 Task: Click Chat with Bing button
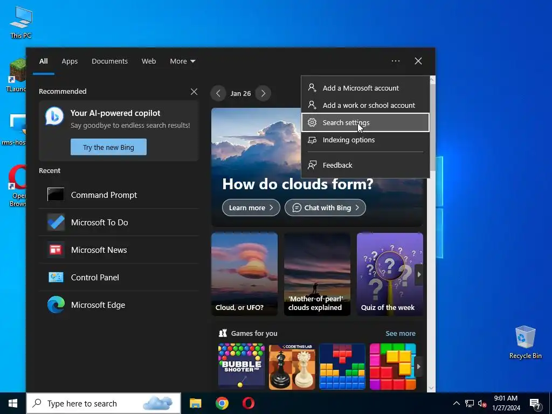(325, 208)
